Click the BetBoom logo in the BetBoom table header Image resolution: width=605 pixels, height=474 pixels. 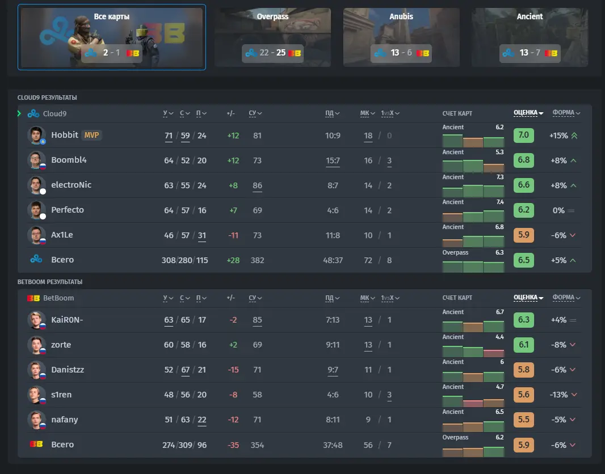click(x=33, y=298)
